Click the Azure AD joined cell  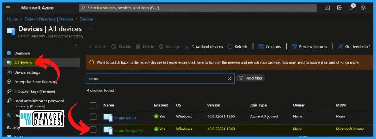[264, 116]
